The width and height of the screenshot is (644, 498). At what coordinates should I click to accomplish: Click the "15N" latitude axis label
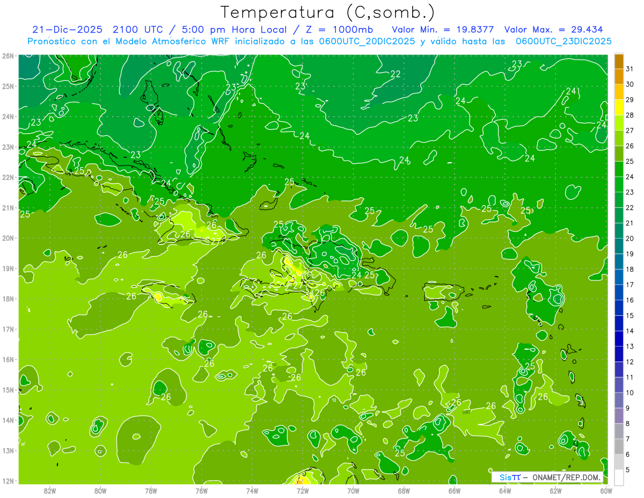pyautogui.click(x=8, y=390)
